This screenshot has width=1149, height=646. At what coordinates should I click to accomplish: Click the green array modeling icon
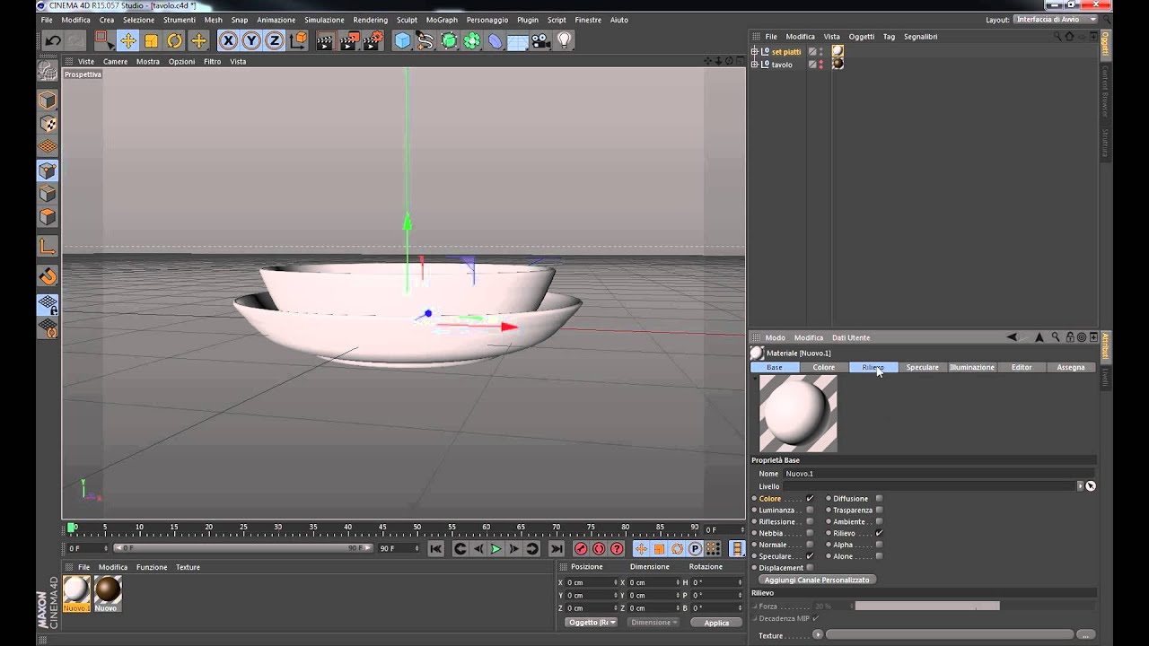pyautogui.click(x=472, y=40)
